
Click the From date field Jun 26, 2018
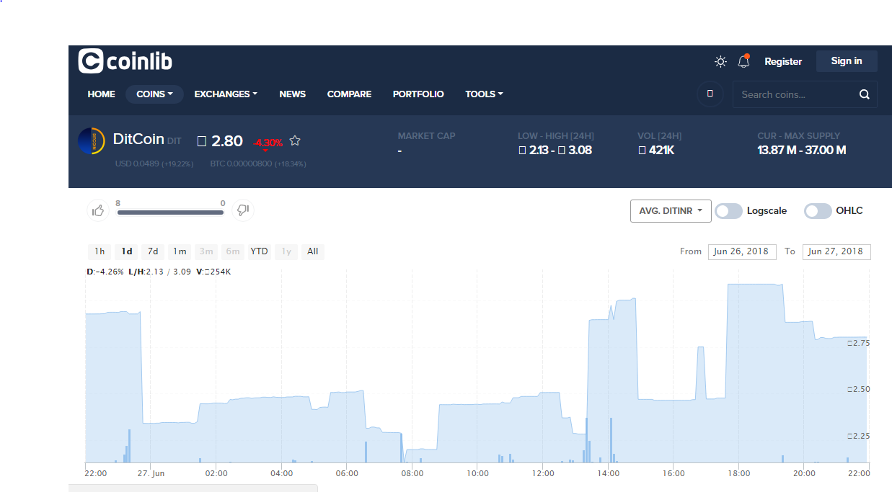pyautogui.click(x=742, y=251)
